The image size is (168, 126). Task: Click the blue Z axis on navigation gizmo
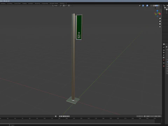157,10
